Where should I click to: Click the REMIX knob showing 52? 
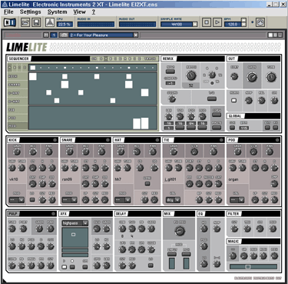[190, 75]
